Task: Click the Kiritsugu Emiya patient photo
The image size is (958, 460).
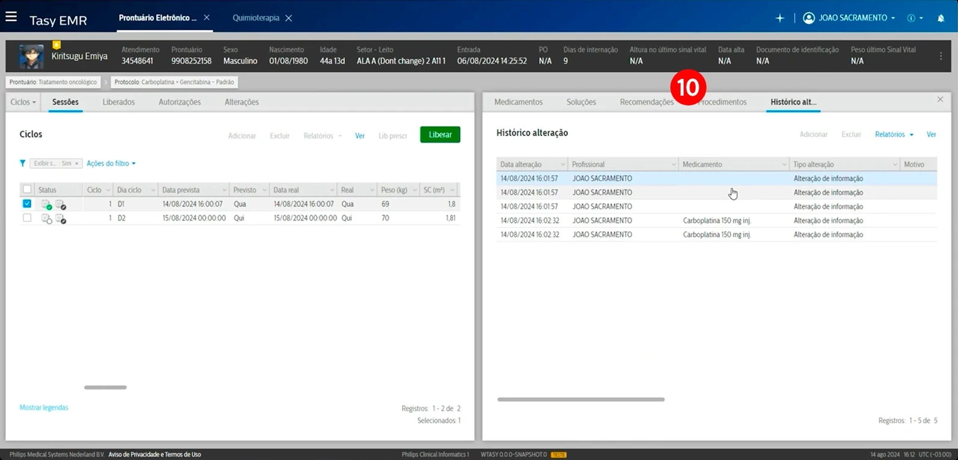Action: 31,56
